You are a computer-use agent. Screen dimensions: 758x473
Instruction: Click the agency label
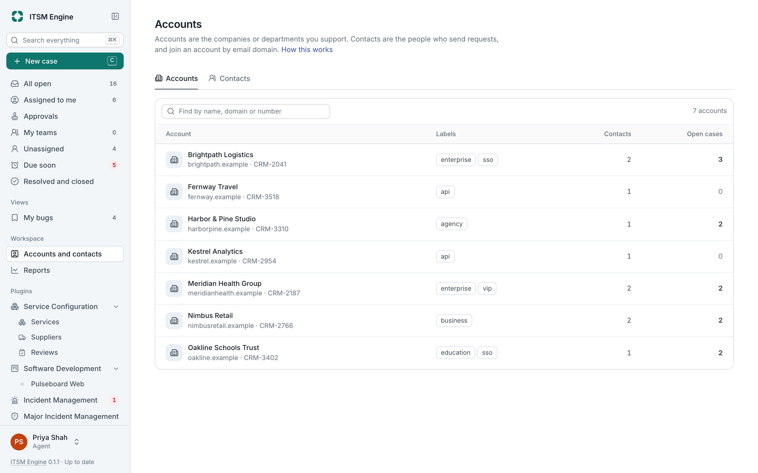click(451, 224)
